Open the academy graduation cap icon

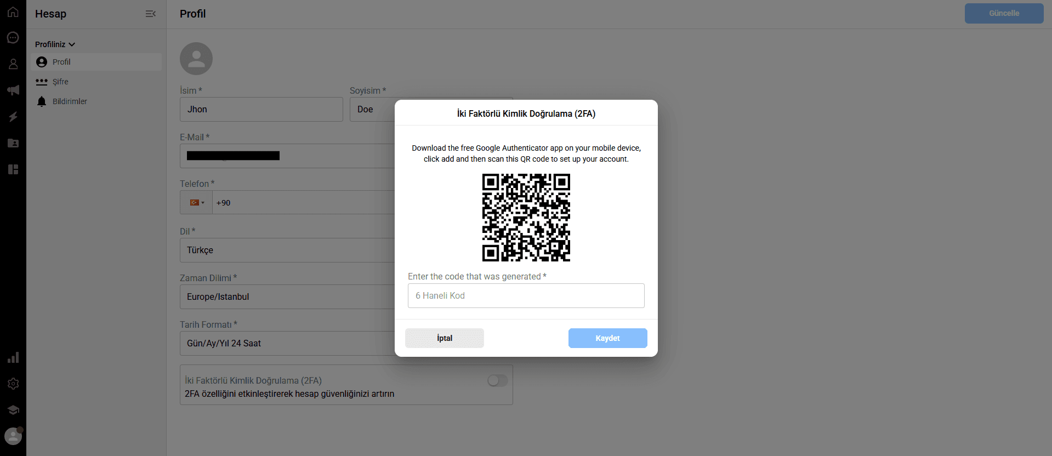click(13, 410)
